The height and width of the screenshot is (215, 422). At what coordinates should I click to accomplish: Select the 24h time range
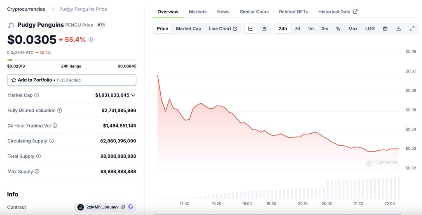point(283,28)
